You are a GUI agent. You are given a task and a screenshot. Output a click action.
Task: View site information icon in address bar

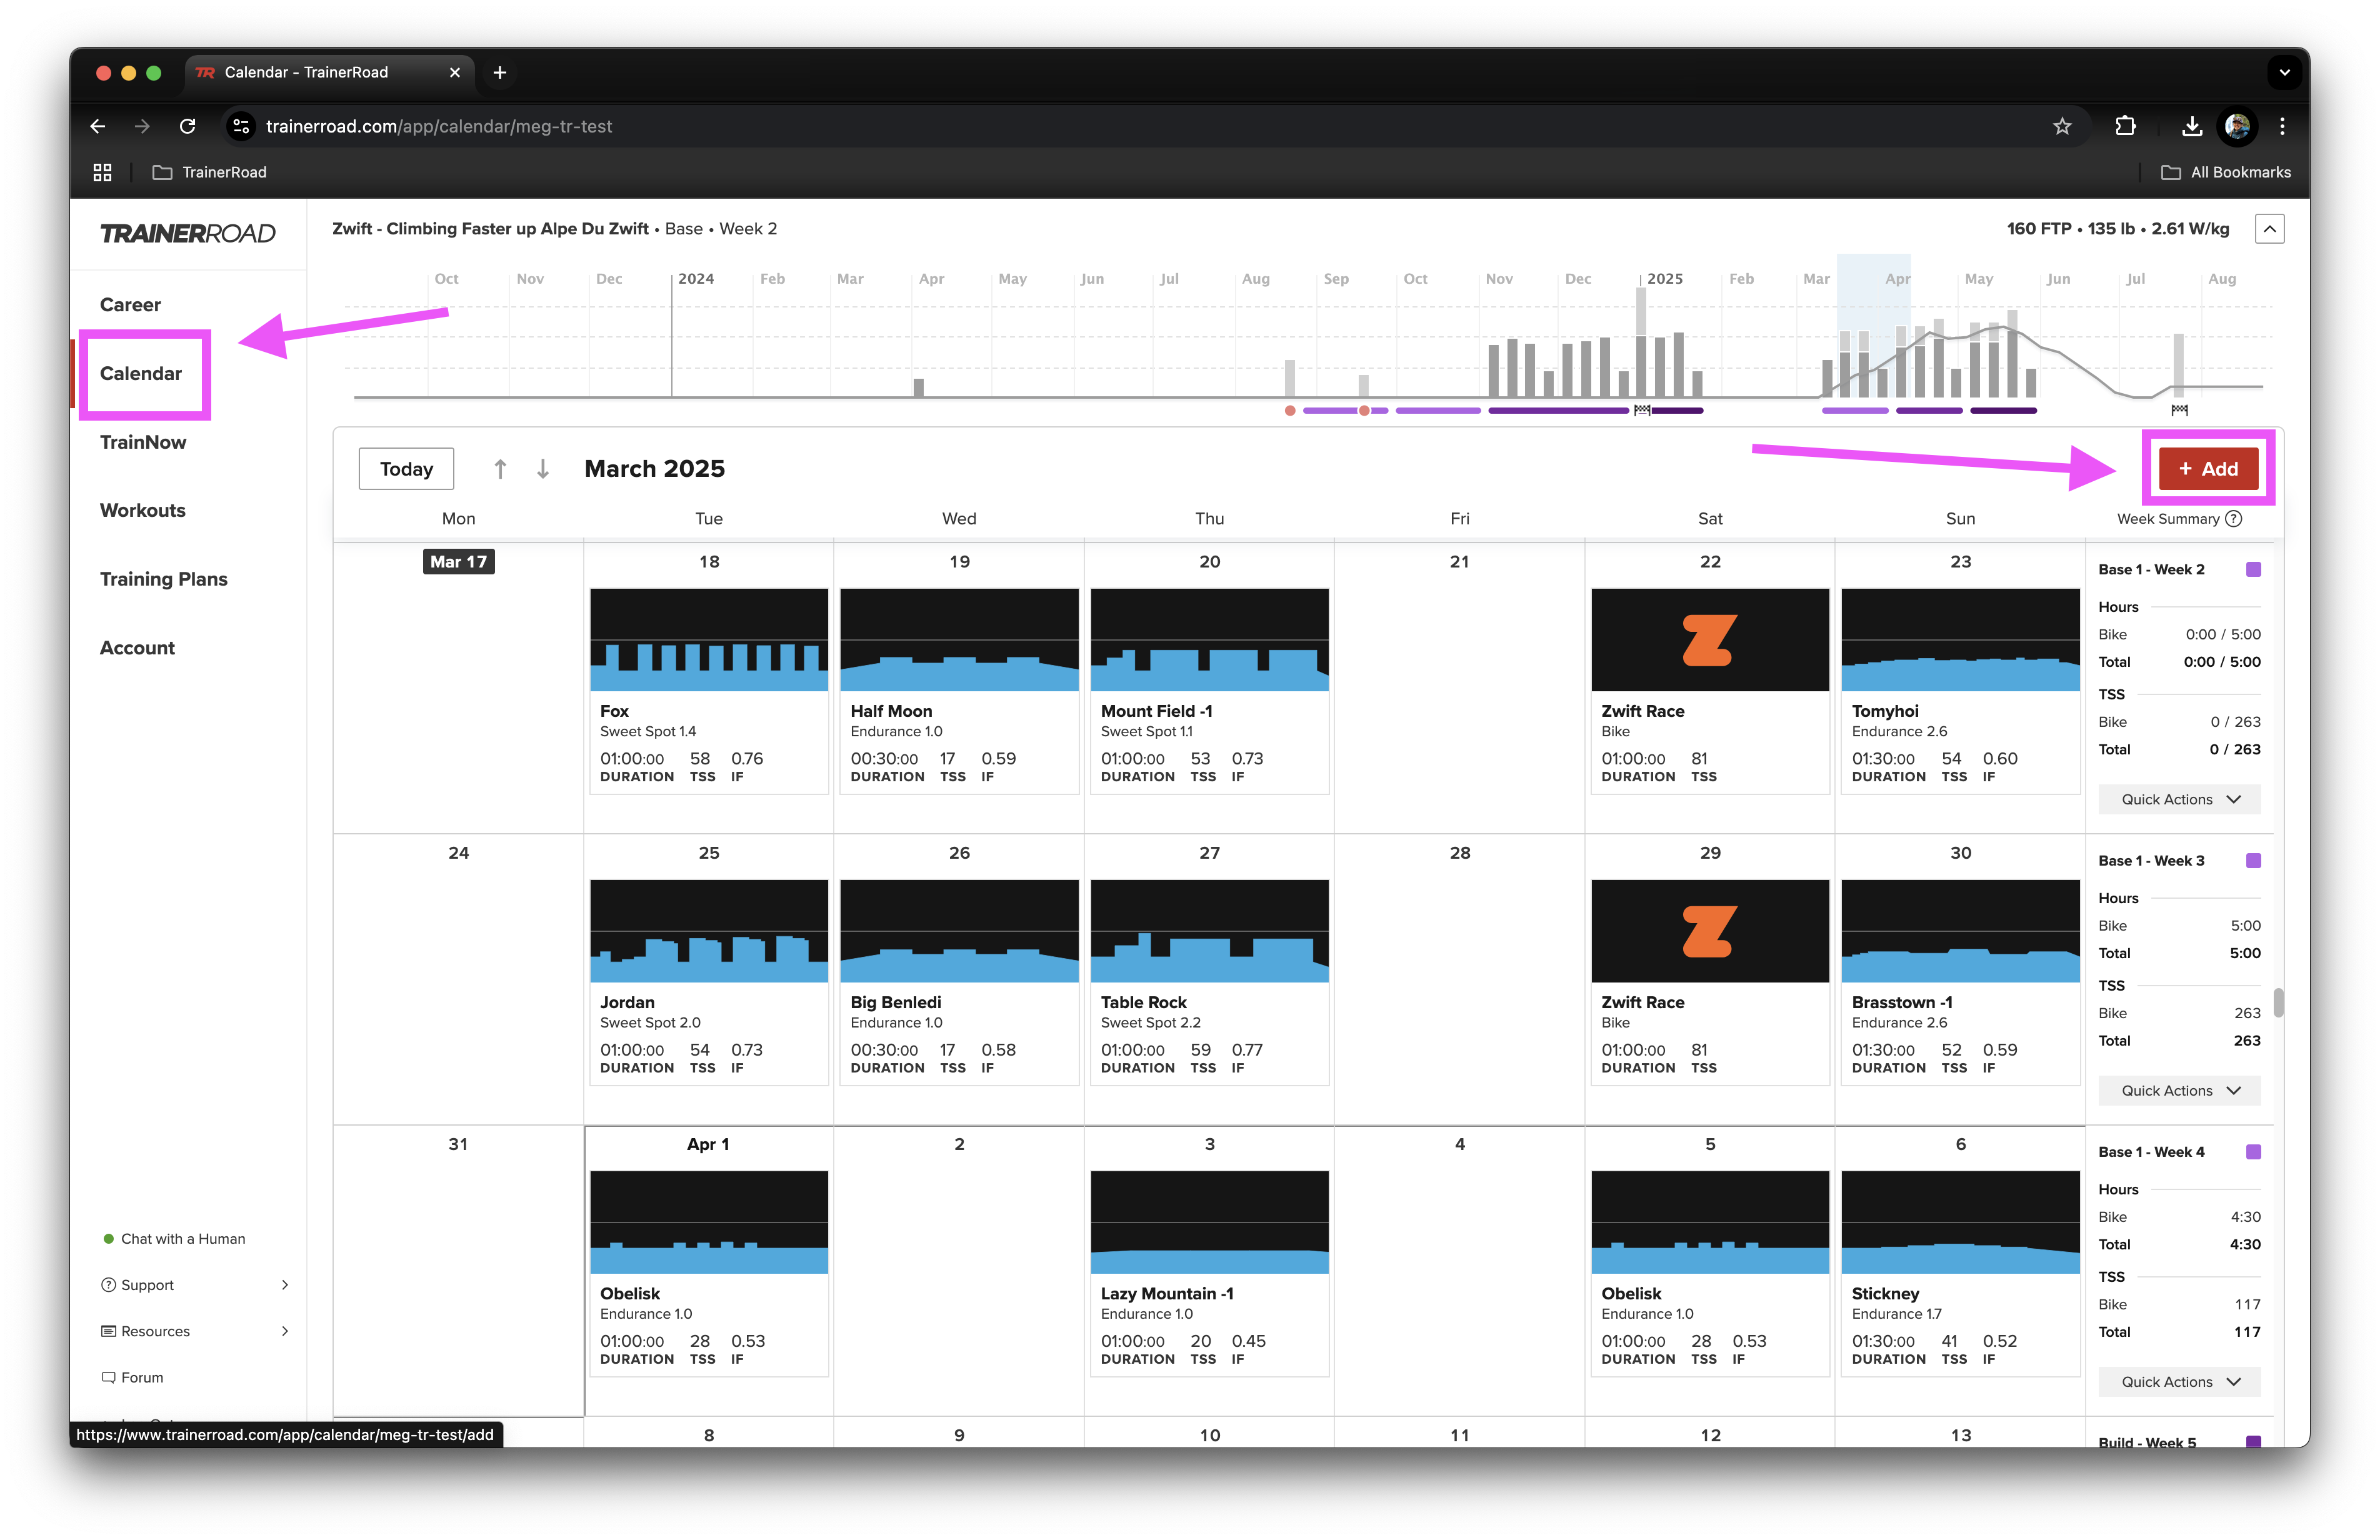[x=240, y=126]
